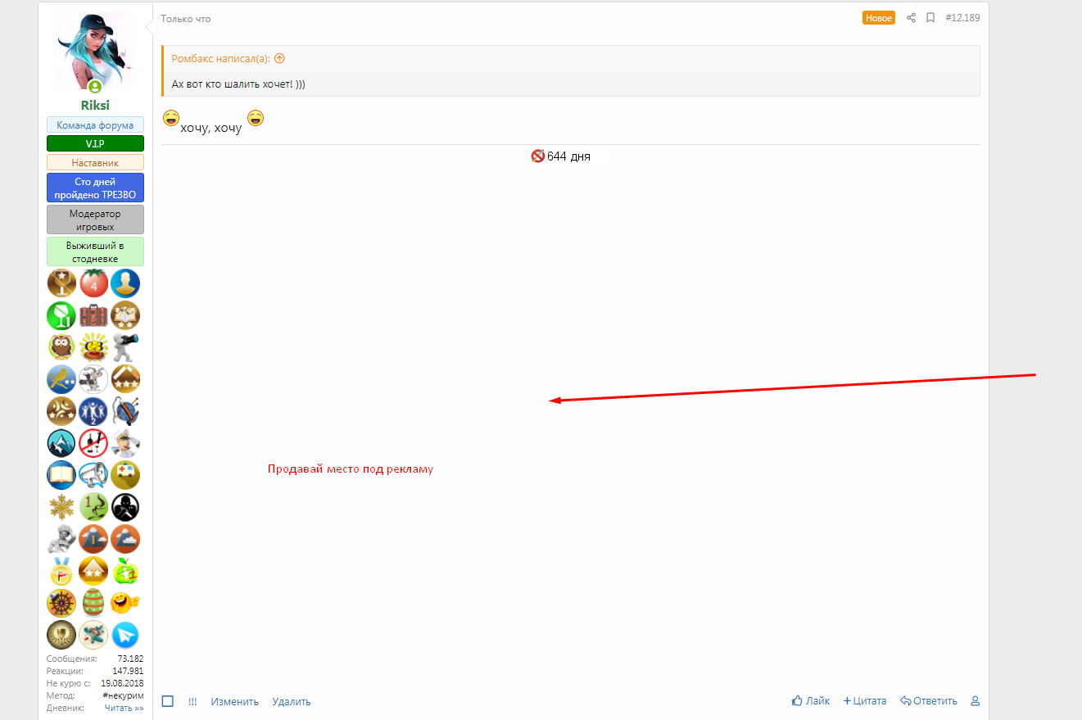Click the crossed-out wine bottle badge
Image resolution: width=1082 pixels, height=720 pixels.
94,443
